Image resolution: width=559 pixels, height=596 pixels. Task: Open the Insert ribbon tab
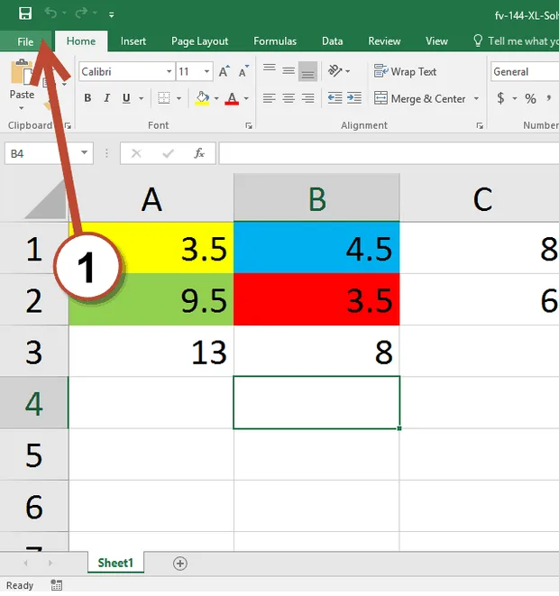[133, 41]
